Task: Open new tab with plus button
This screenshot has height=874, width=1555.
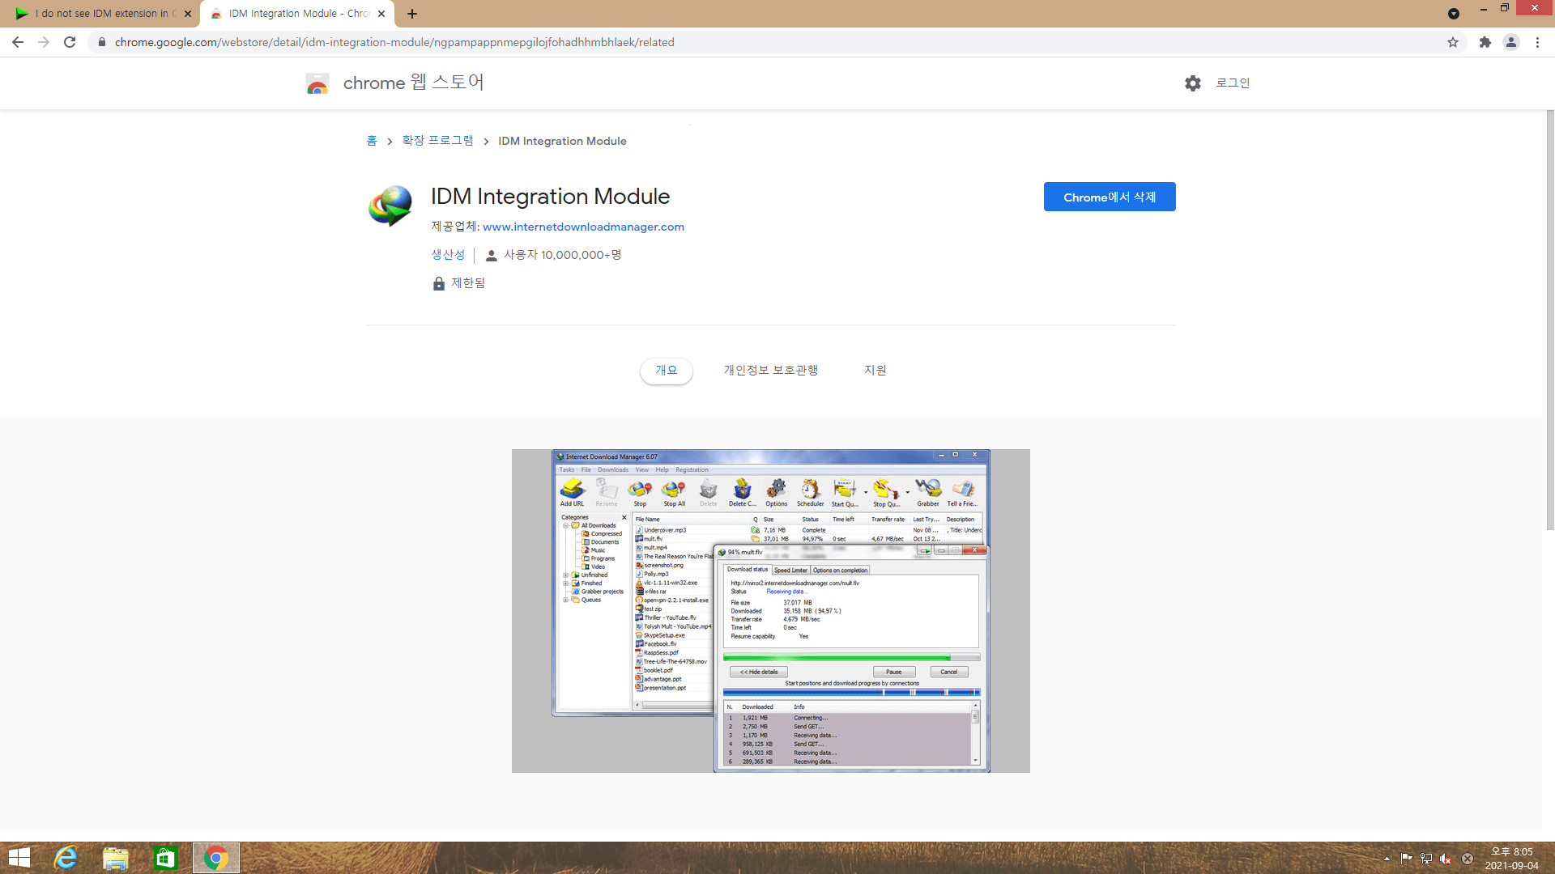Action: pyautogui.click(x=412, y=14)
